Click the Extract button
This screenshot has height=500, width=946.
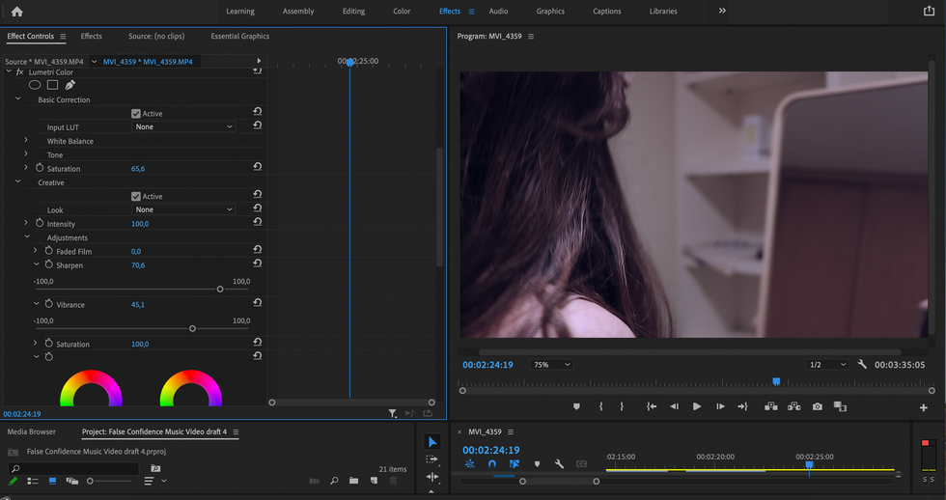[793, 406]
